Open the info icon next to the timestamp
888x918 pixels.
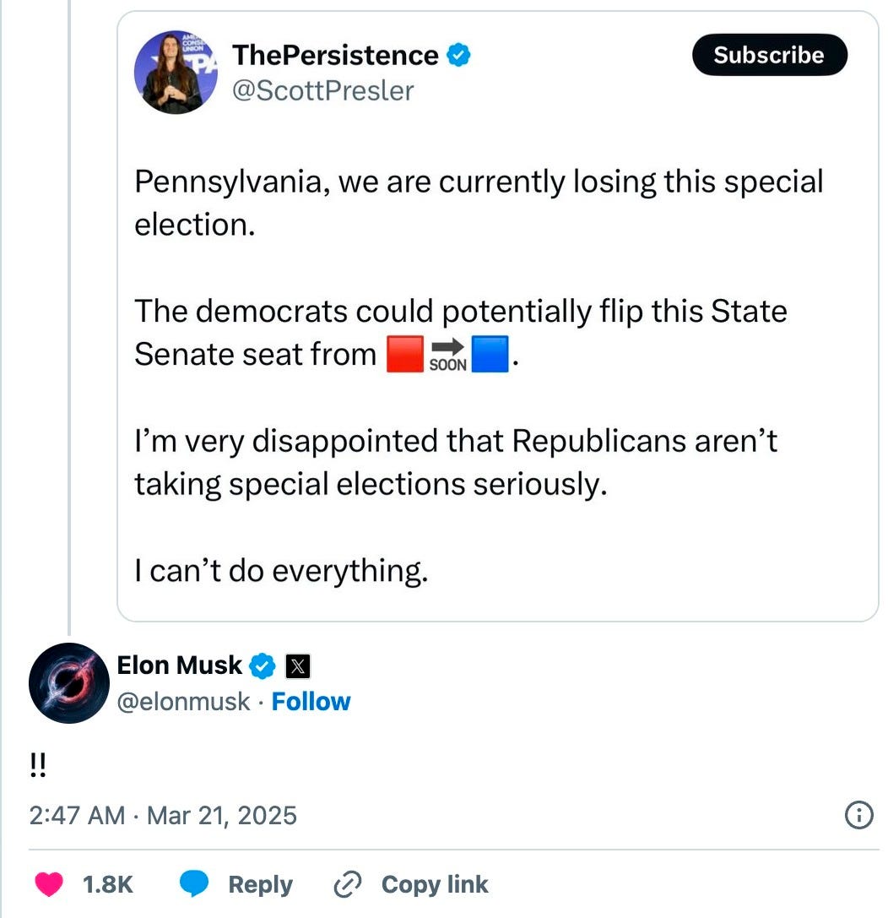pos(859,814)
